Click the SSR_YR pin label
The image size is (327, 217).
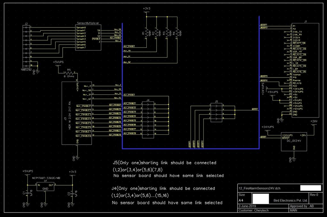point(297,52)
